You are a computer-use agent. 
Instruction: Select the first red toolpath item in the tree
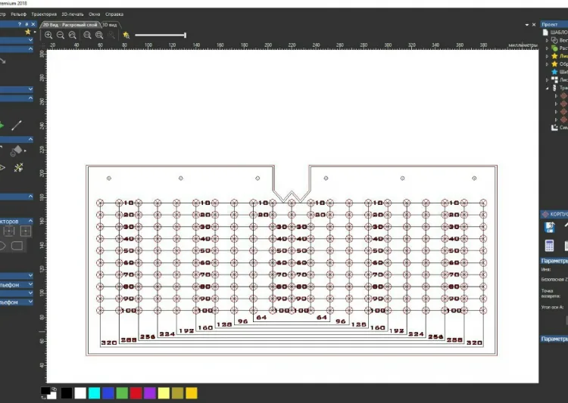563,96
